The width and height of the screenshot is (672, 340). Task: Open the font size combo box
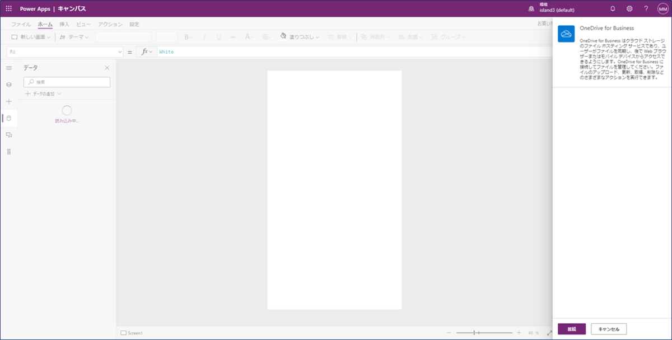pyautogui.click(x=167, y=37)
